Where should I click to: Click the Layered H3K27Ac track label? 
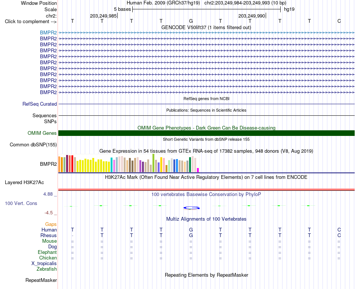pyautogui.click(x=24, y=183)
